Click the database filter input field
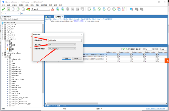 click(x=23, y=19)
